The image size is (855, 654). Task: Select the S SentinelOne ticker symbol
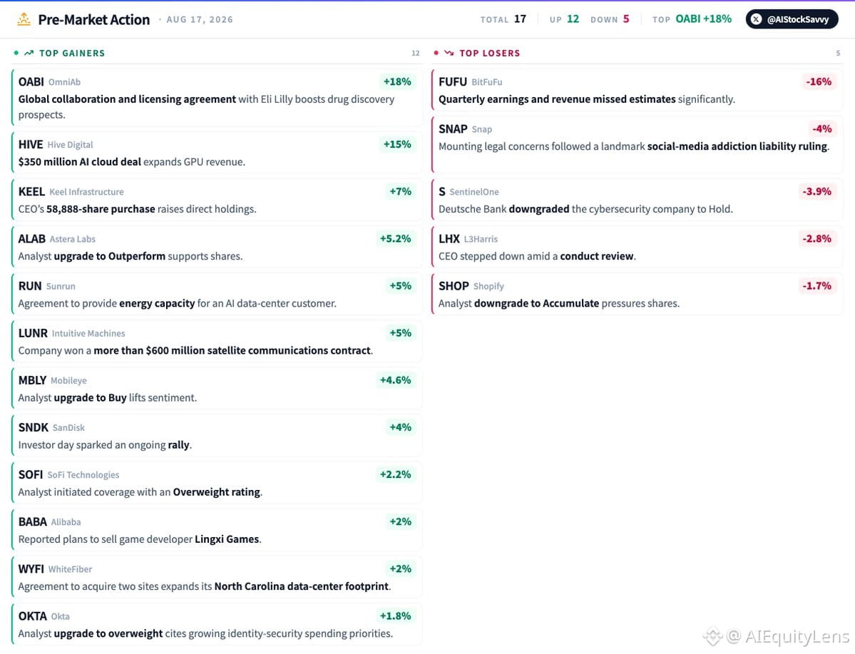[441, 192]
